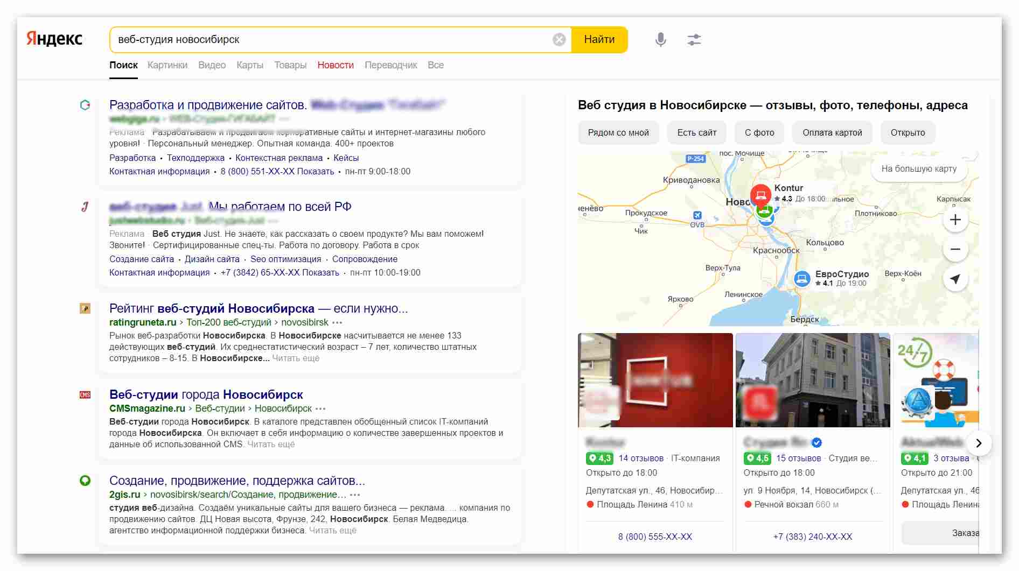1019x571 pixels.
Task: Click the CMSmagazine favicon
Action: coord(85,395)
